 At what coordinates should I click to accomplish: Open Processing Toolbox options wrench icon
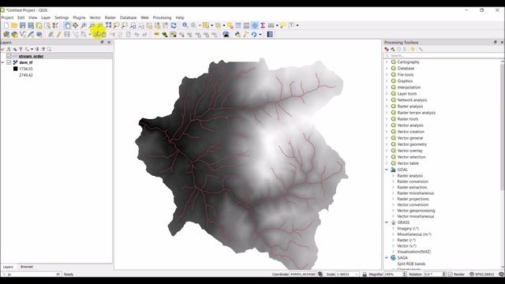tap(421, 49)
